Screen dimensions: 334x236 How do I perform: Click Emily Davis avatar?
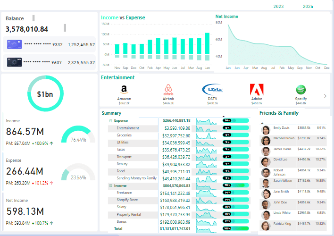point(266,130)
